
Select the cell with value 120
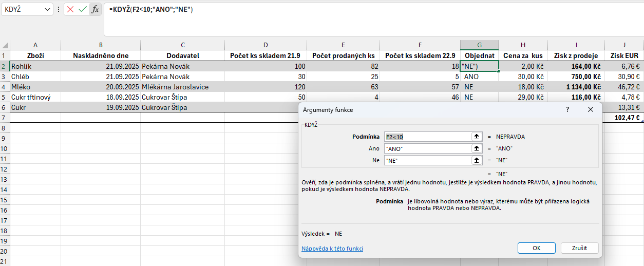point(266,87)
